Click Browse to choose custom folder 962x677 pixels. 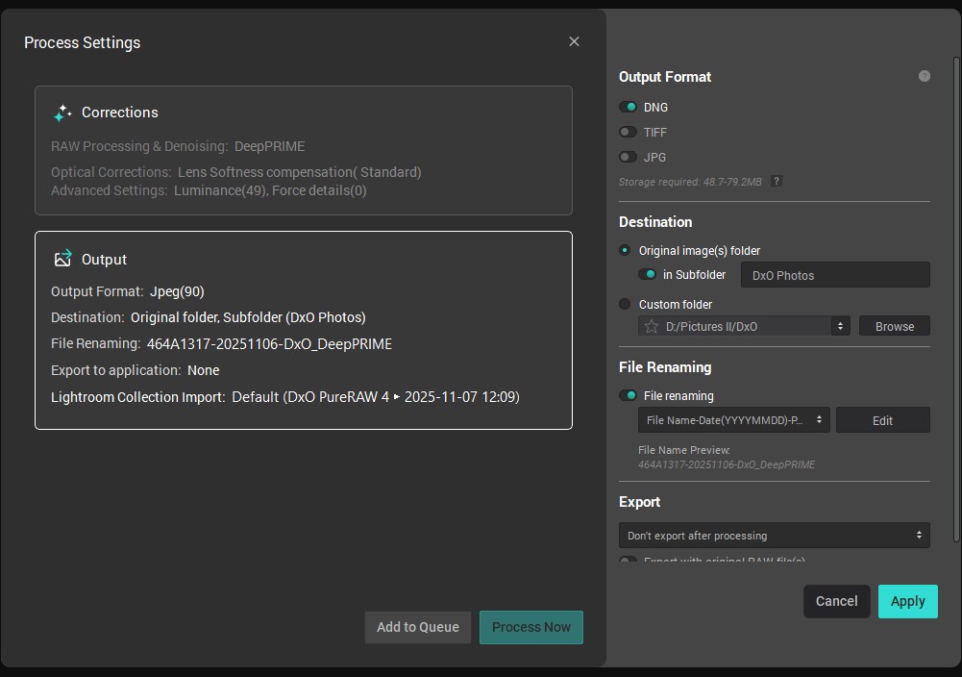894,326
